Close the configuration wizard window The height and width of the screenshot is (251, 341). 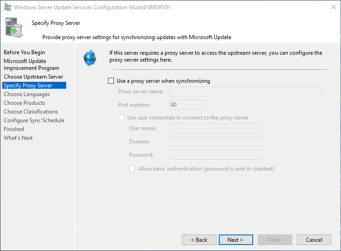click(333, 7)
